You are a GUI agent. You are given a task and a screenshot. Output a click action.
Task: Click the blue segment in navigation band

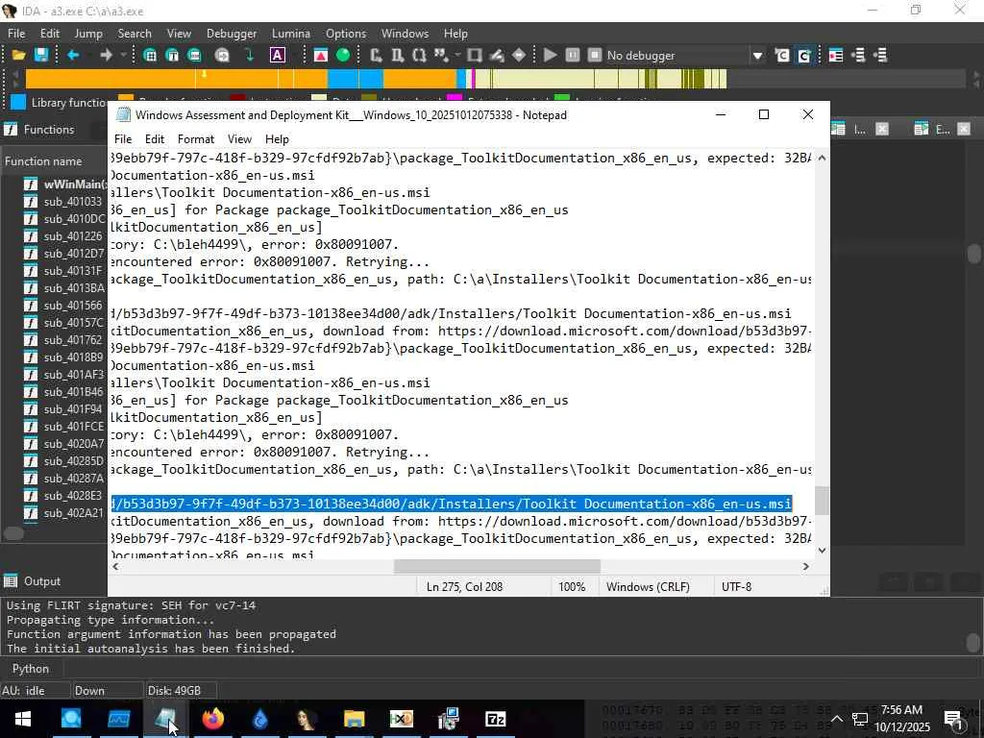(356, 79)
